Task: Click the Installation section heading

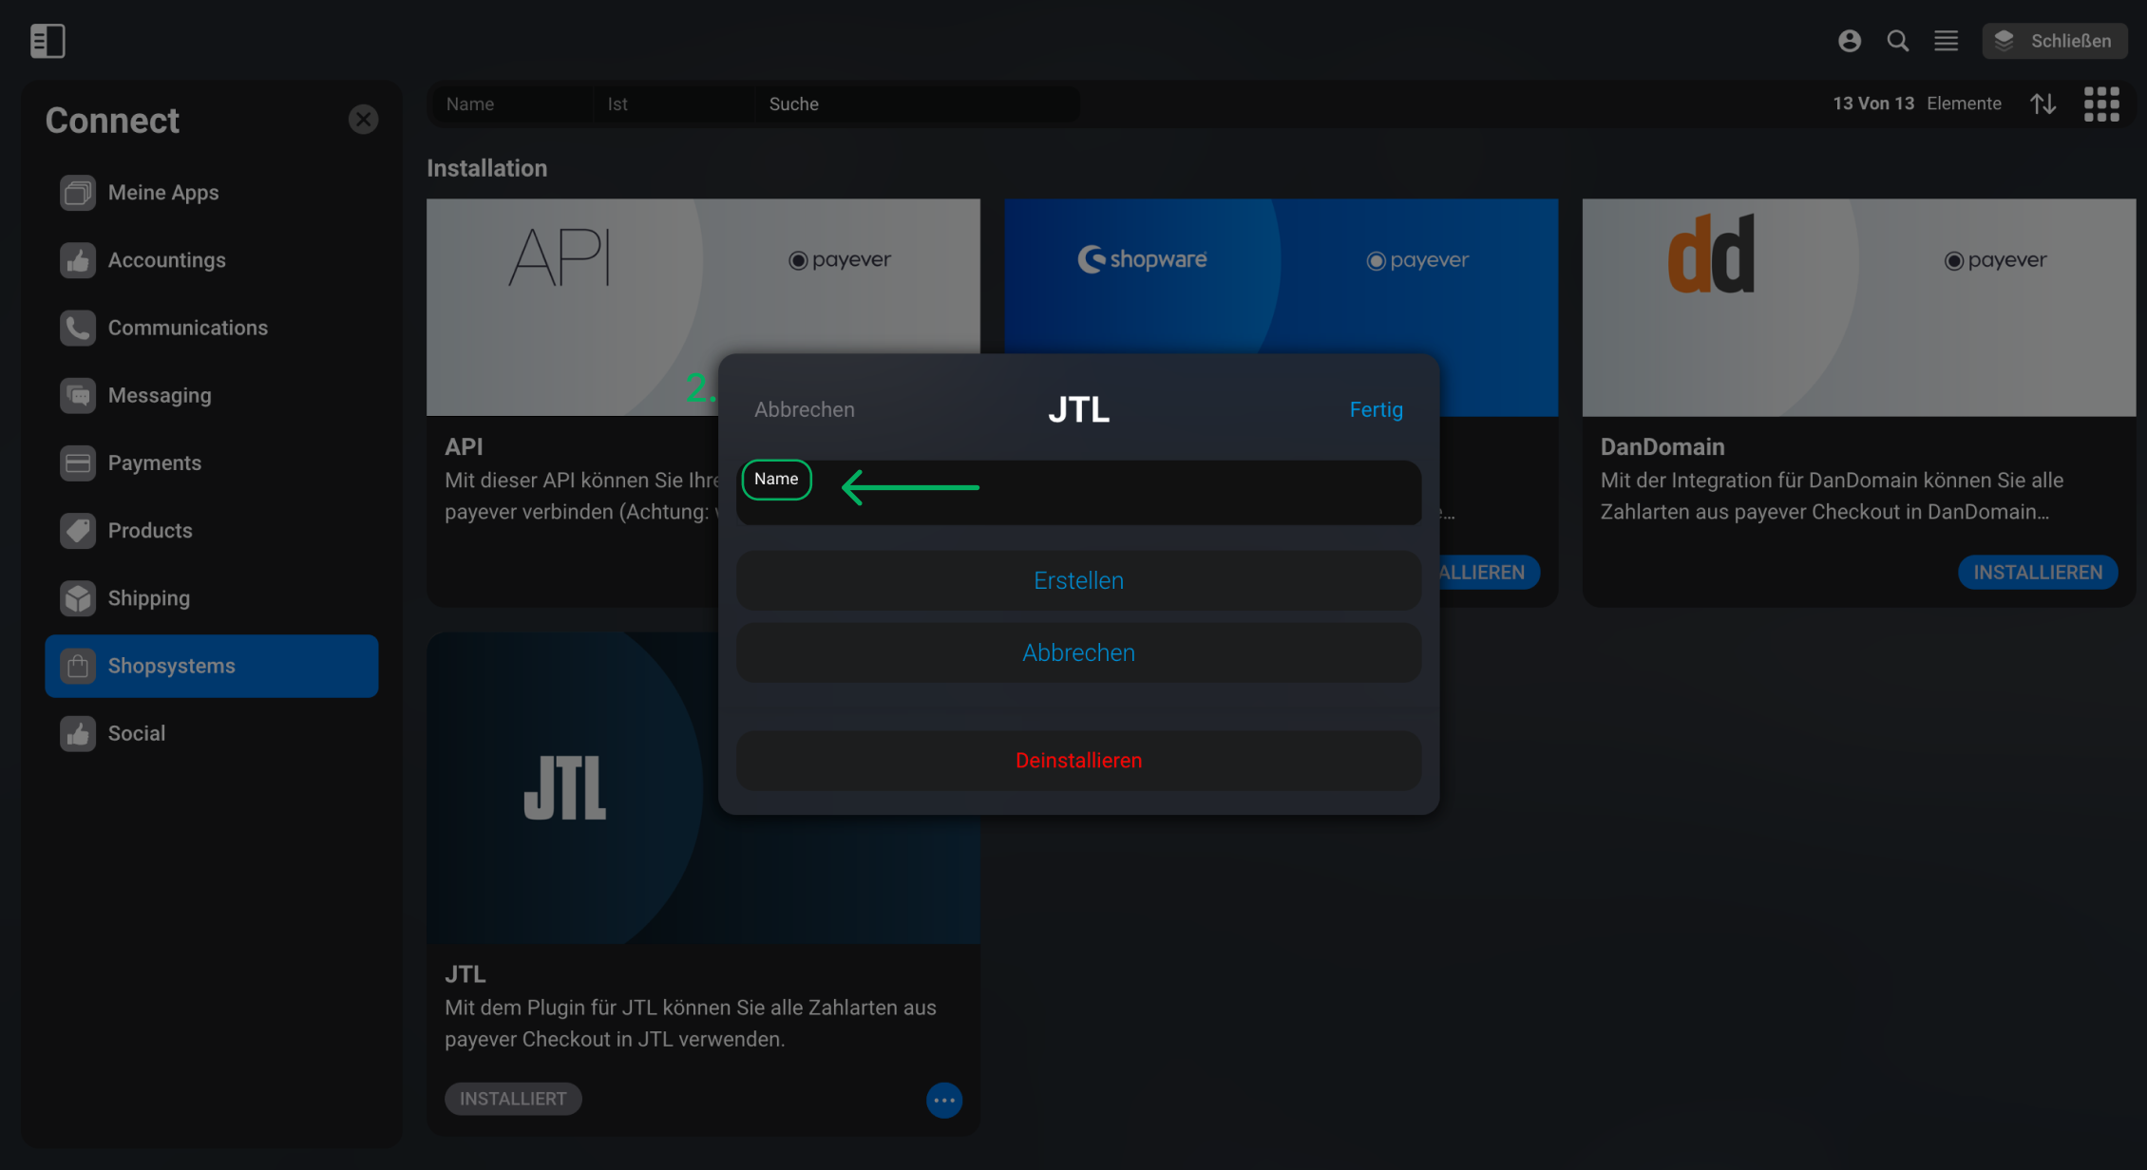Action: click(x=486, y=168)
